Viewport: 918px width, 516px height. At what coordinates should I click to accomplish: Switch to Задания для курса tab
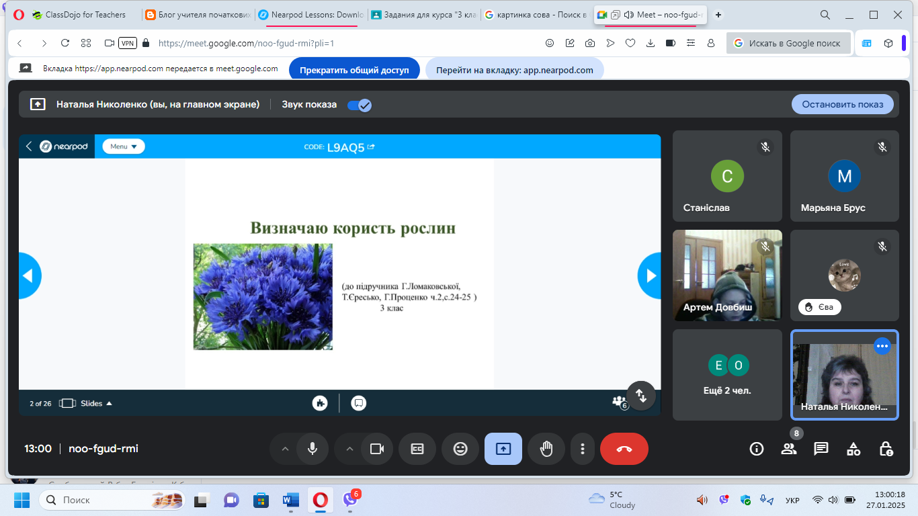pyautogui.click(x=424, y=15)
